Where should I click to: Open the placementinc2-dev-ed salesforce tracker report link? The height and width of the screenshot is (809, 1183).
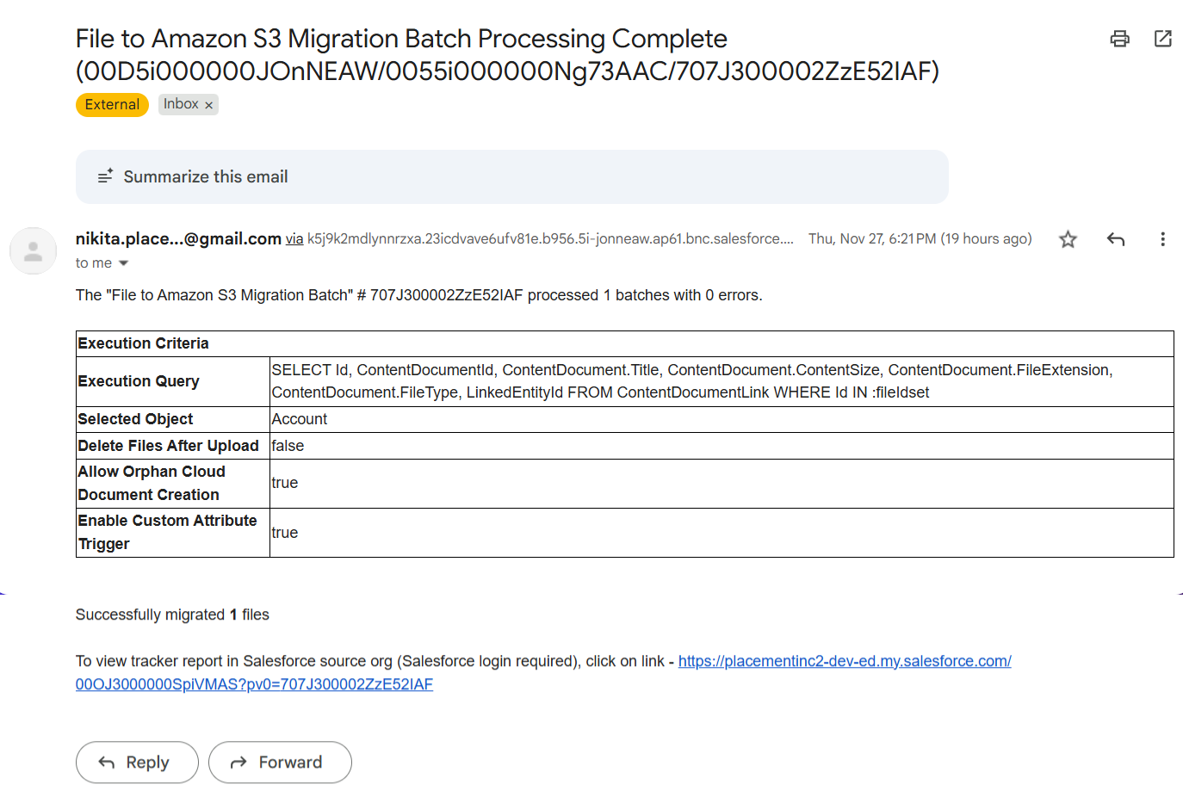543,673
